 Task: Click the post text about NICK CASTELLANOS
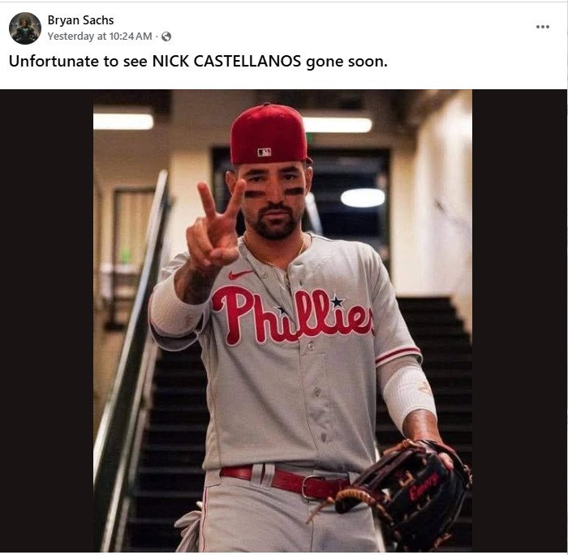coord(198,61)
